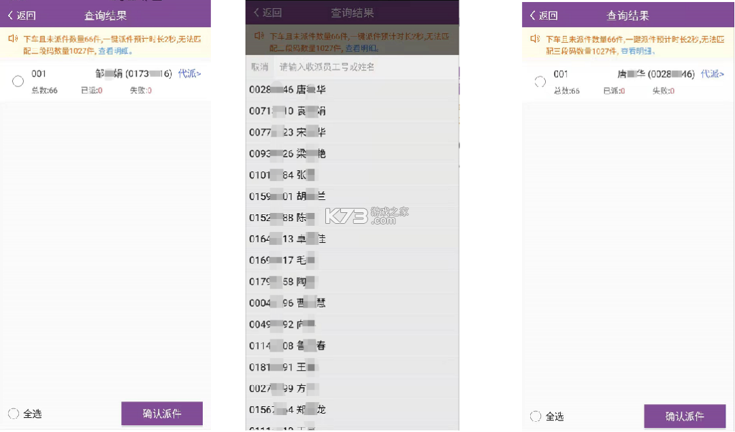The width and height of the screenshot is (735, 432).
Task: Click the speaker icon in the right panel notice
Action: click(x=535, y=39)
